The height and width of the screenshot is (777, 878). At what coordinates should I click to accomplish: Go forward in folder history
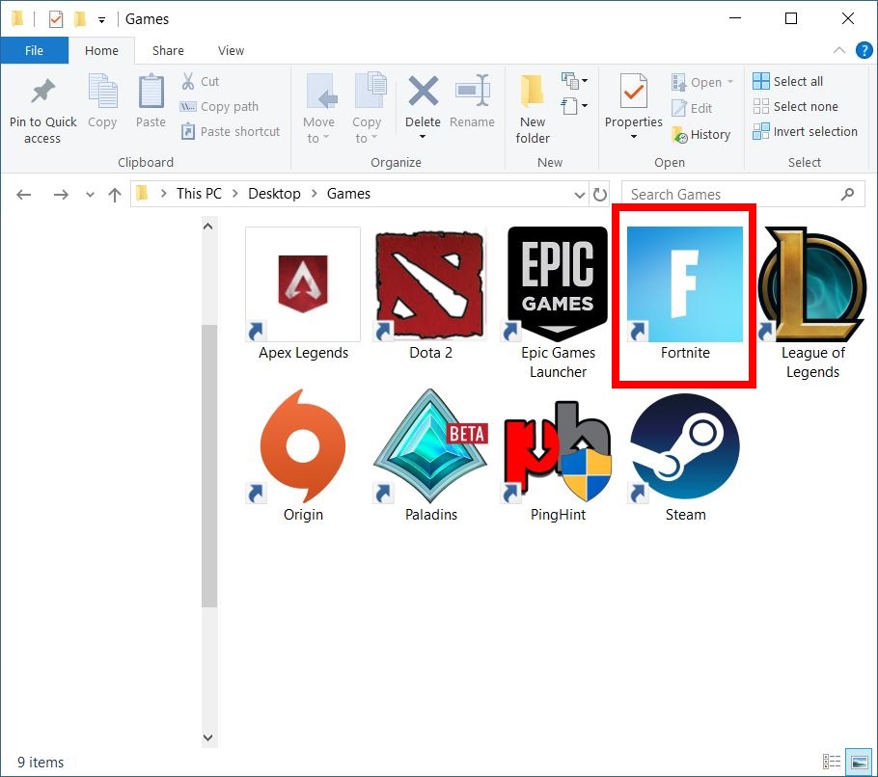pyautogui.click(x=61, y=195)
